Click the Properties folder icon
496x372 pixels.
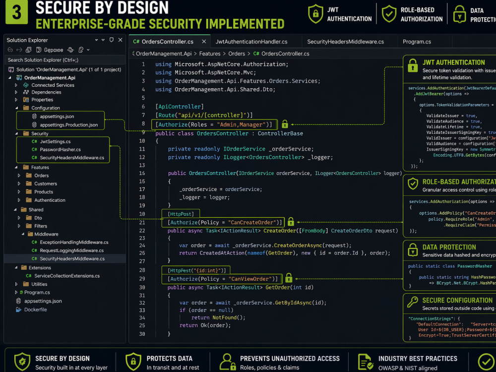[x=26, y=100]
